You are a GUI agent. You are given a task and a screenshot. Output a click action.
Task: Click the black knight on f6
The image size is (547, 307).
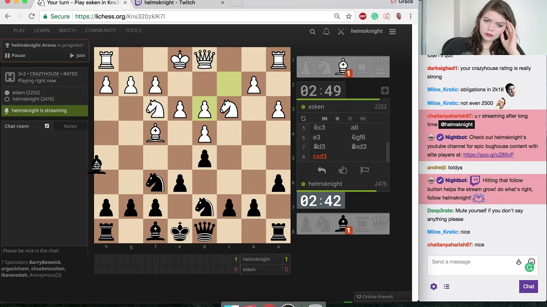point(155,182)
